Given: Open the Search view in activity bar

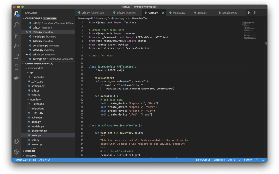Looking at the screenshot, I should coord(16,24).
